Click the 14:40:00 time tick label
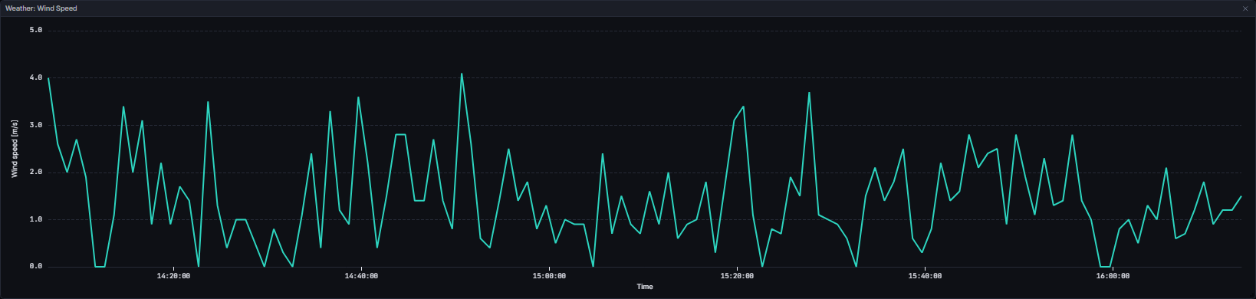1256x299 pixels. point(361,276)
